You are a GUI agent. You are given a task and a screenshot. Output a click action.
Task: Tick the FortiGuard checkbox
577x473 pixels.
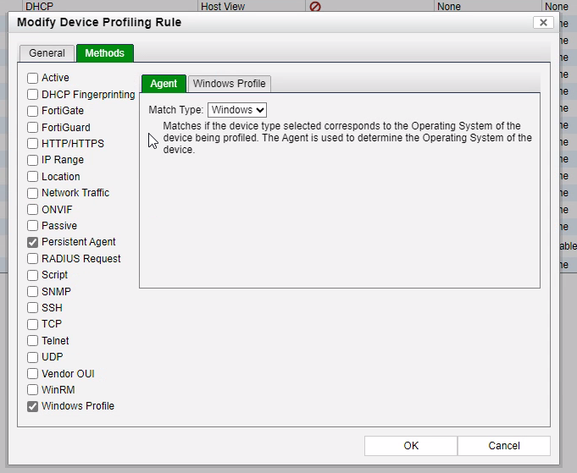click(x=33, y=127)
